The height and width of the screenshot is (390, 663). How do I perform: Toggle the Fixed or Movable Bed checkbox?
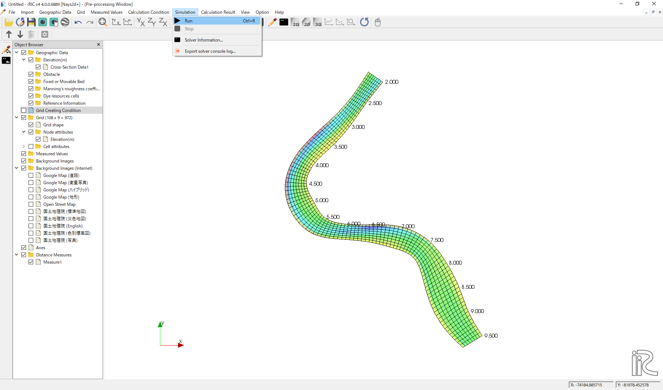[31, 82]
